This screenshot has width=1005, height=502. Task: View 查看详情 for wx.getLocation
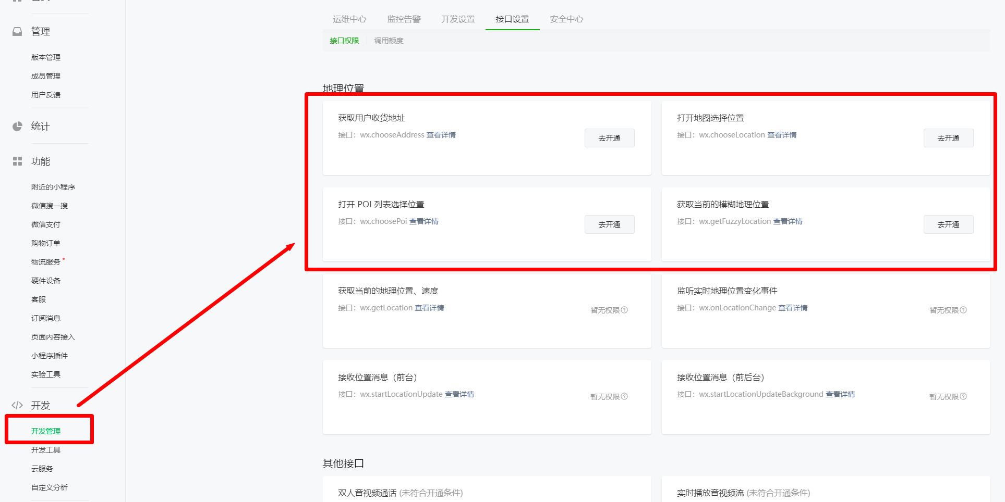coord(429,308)
